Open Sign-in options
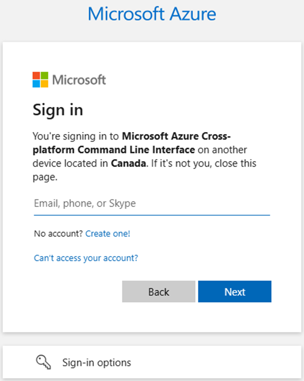 [96, 362]
